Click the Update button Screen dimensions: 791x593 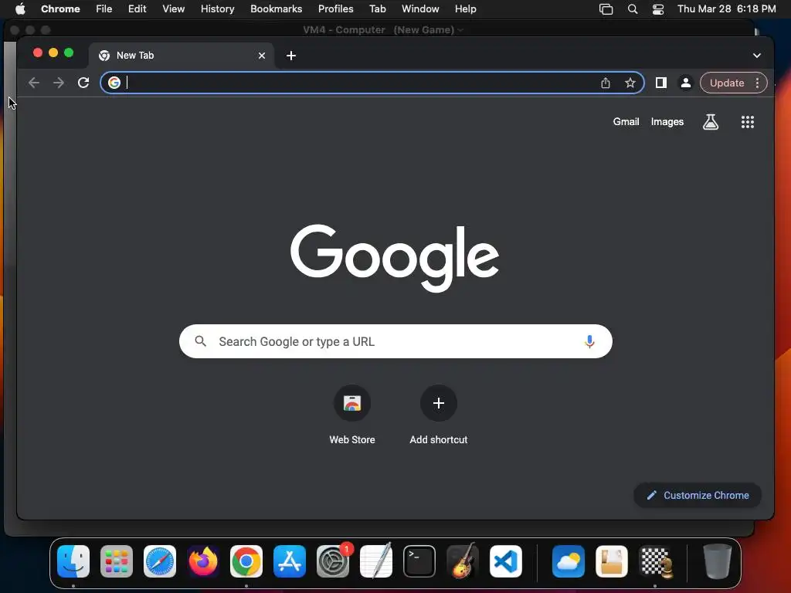click(726, 83)
